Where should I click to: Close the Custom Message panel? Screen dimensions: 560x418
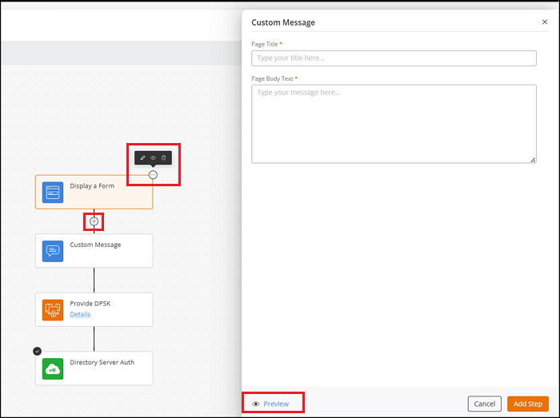coord(545,22)
